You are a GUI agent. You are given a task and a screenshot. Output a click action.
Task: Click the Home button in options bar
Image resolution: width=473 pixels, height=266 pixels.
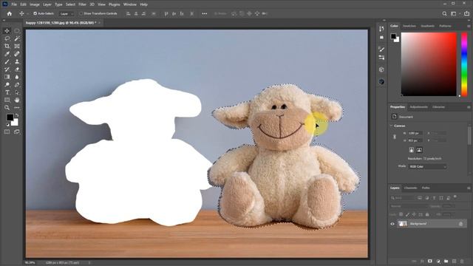10,13
